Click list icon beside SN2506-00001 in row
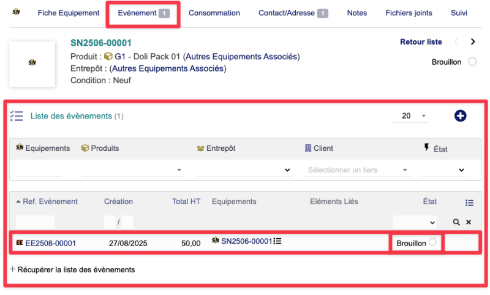The width and height of the screenshot is (490, 295). coord(277,242)
